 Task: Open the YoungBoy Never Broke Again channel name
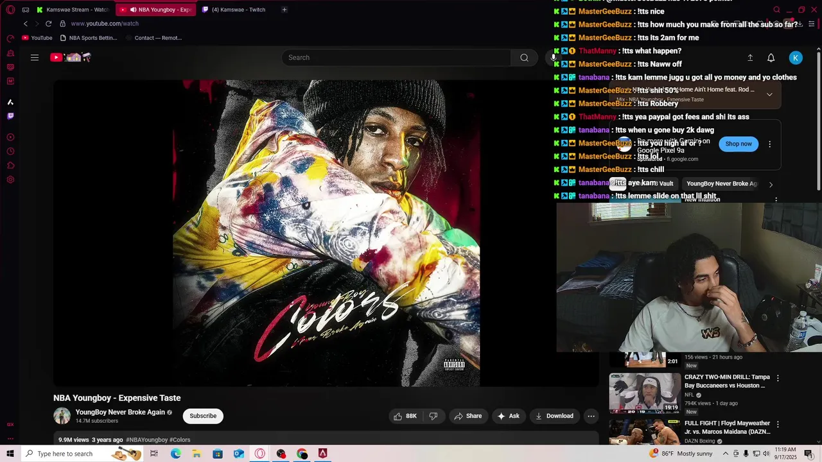tap(120, 412)
